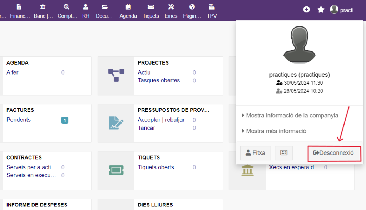Click the Pressupostos signing document icon
Viewport: 366px width, 210px height.
pyautogui.click(x=116, y=123)
